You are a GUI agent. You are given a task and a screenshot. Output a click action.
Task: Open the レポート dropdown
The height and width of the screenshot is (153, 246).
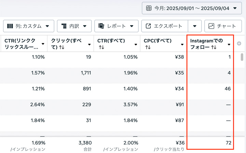(117, 26)
